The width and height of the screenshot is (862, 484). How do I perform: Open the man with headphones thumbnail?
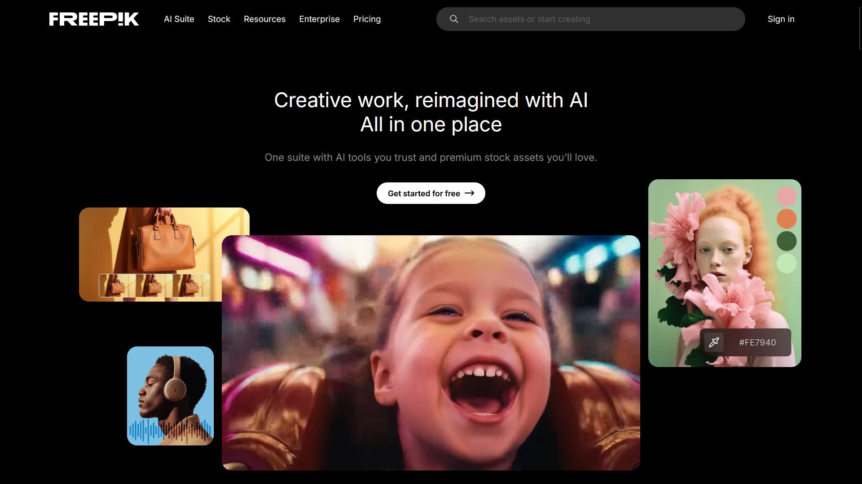click(170, 396)
